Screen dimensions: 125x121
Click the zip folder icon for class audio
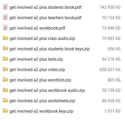click(x=5, y=38)
